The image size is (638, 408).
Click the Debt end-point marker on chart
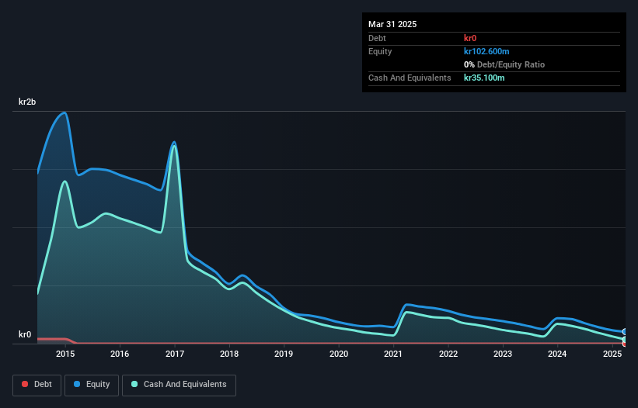point(625,344)
